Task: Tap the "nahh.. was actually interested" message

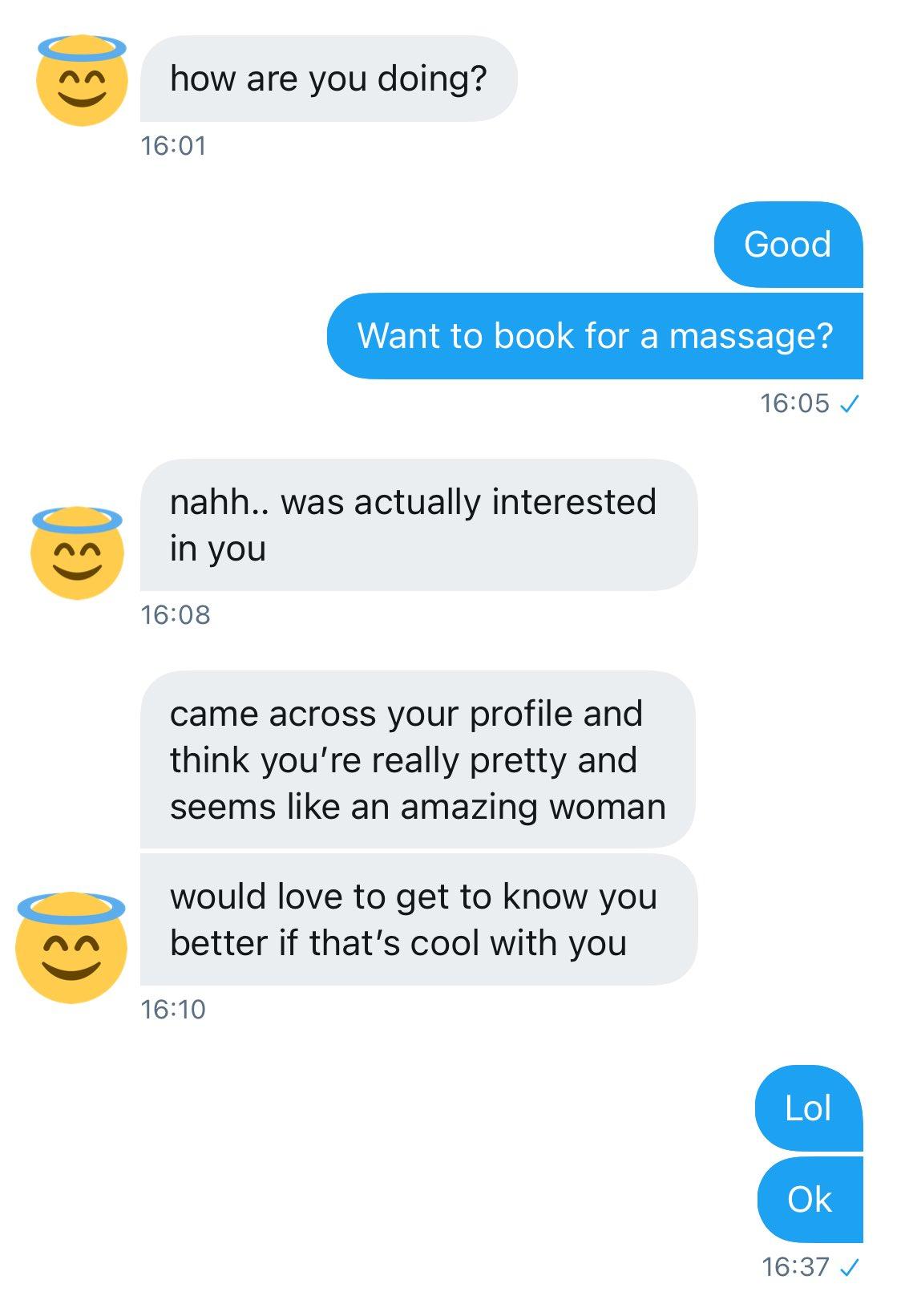Action: 417,525
